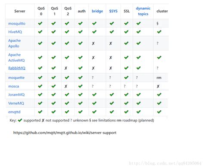This screenshot has width=204, height=168.
Task: Open the $SYS column header link
Action: click(x=113, y=11)
